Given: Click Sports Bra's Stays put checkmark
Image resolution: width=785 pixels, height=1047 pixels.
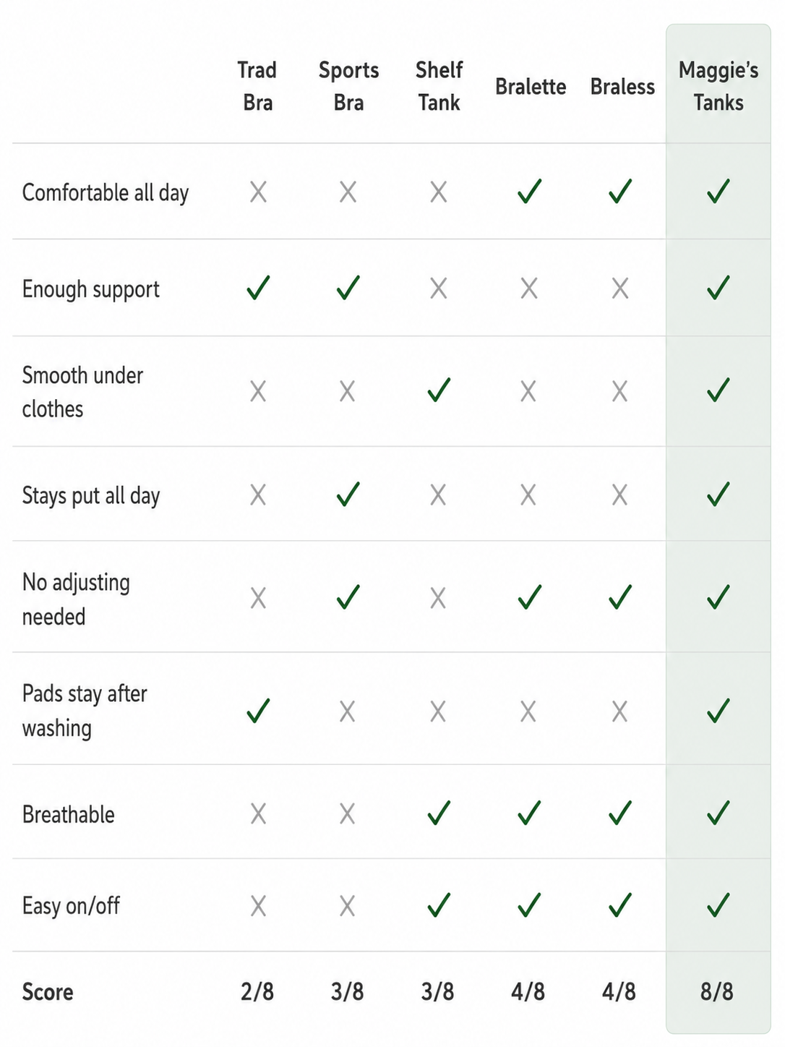Looking at the screenshot, I should click(x=348, y=495).
